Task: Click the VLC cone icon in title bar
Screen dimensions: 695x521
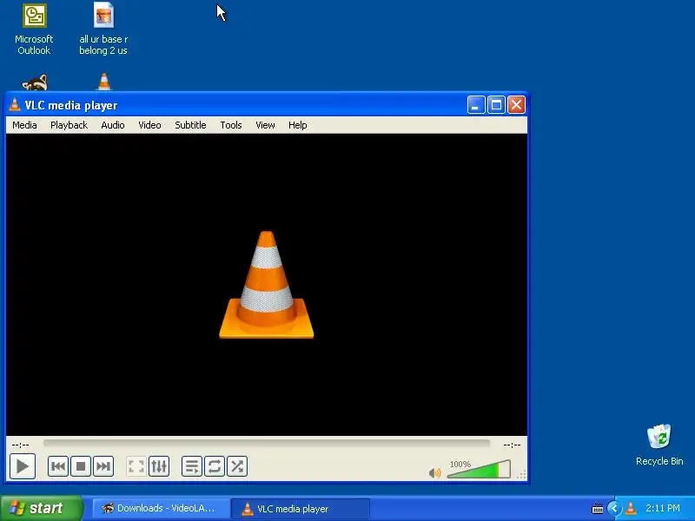Action: click(15, 104)
